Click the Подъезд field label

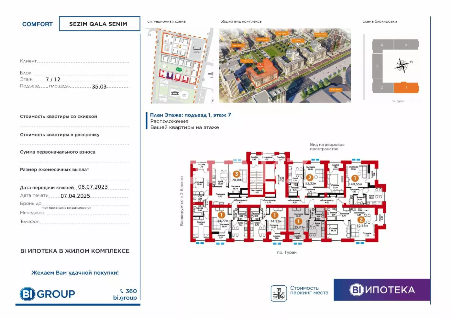point(30,86)
